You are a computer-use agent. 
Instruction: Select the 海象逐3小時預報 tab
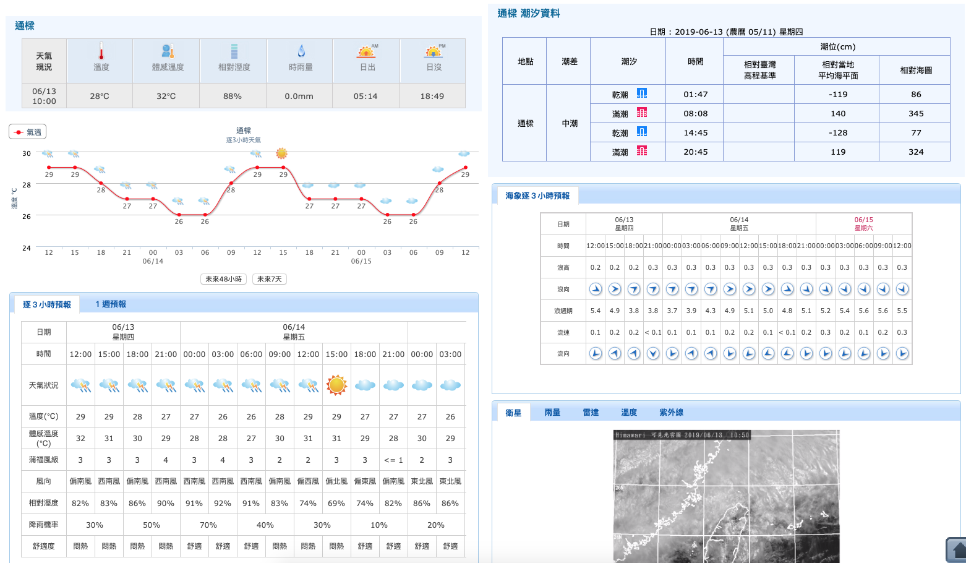537,196
